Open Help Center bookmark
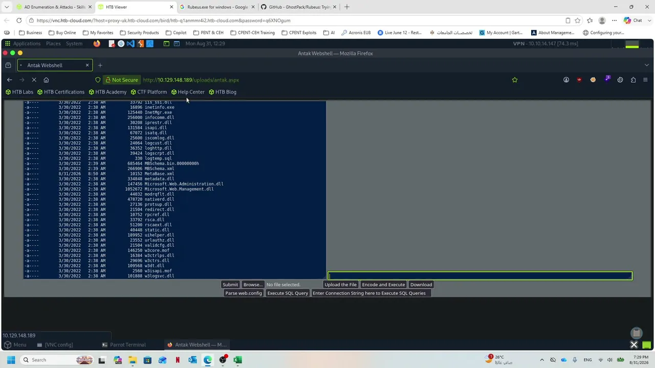 click(x=188, y=92)
